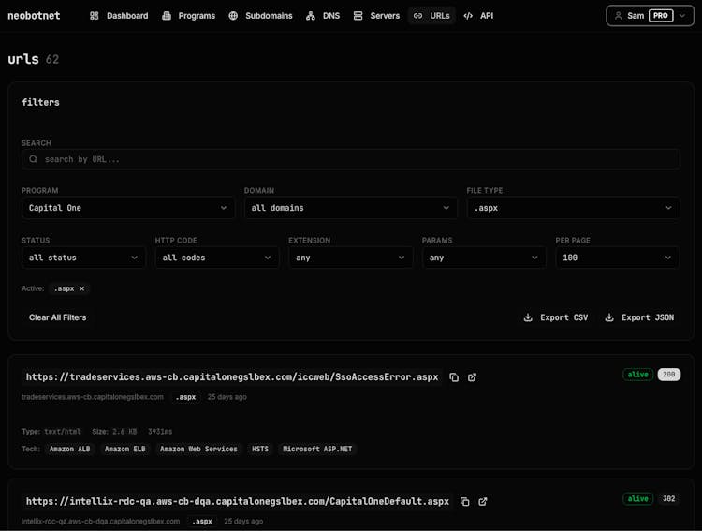Change the Per Page dropdown

pos(617,258)
